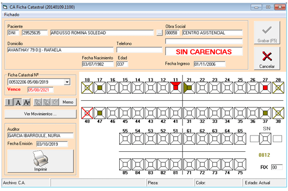Select primary tooth 81
The image size is (288, 191).
175,165
